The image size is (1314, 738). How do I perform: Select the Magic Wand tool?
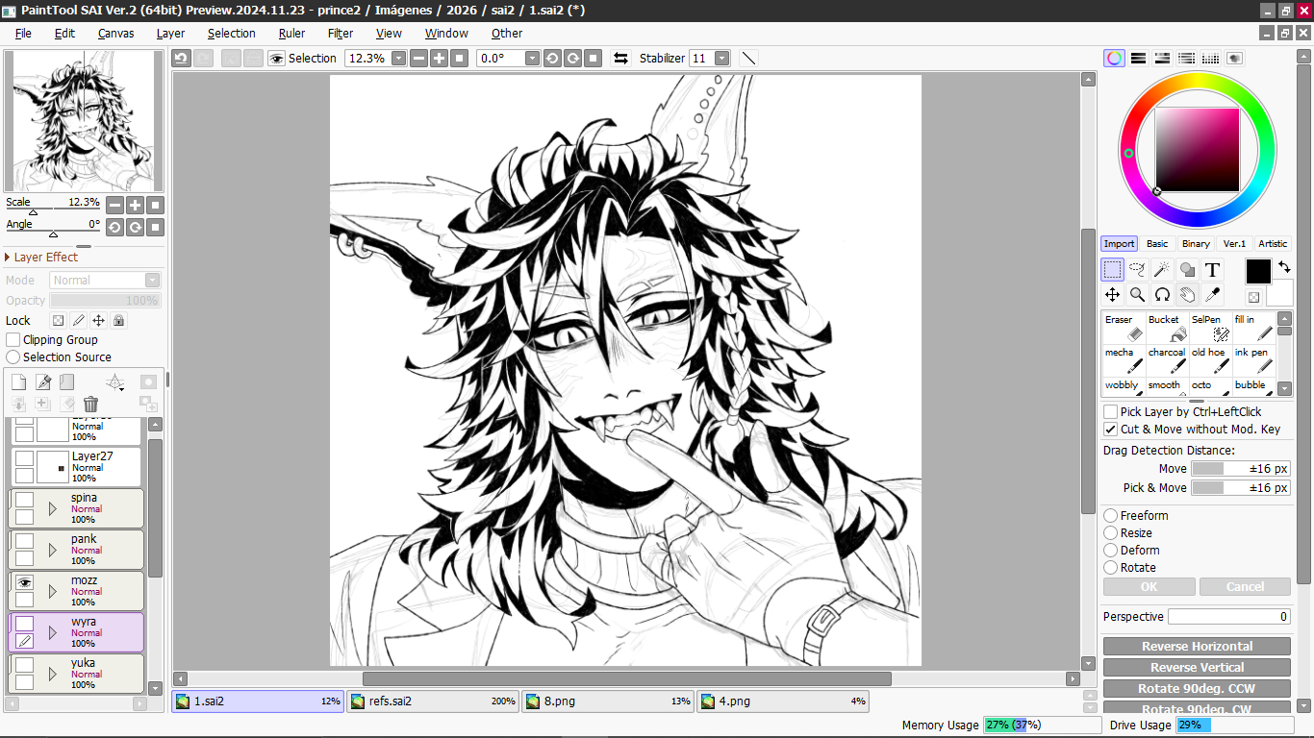click(1162, 270)
